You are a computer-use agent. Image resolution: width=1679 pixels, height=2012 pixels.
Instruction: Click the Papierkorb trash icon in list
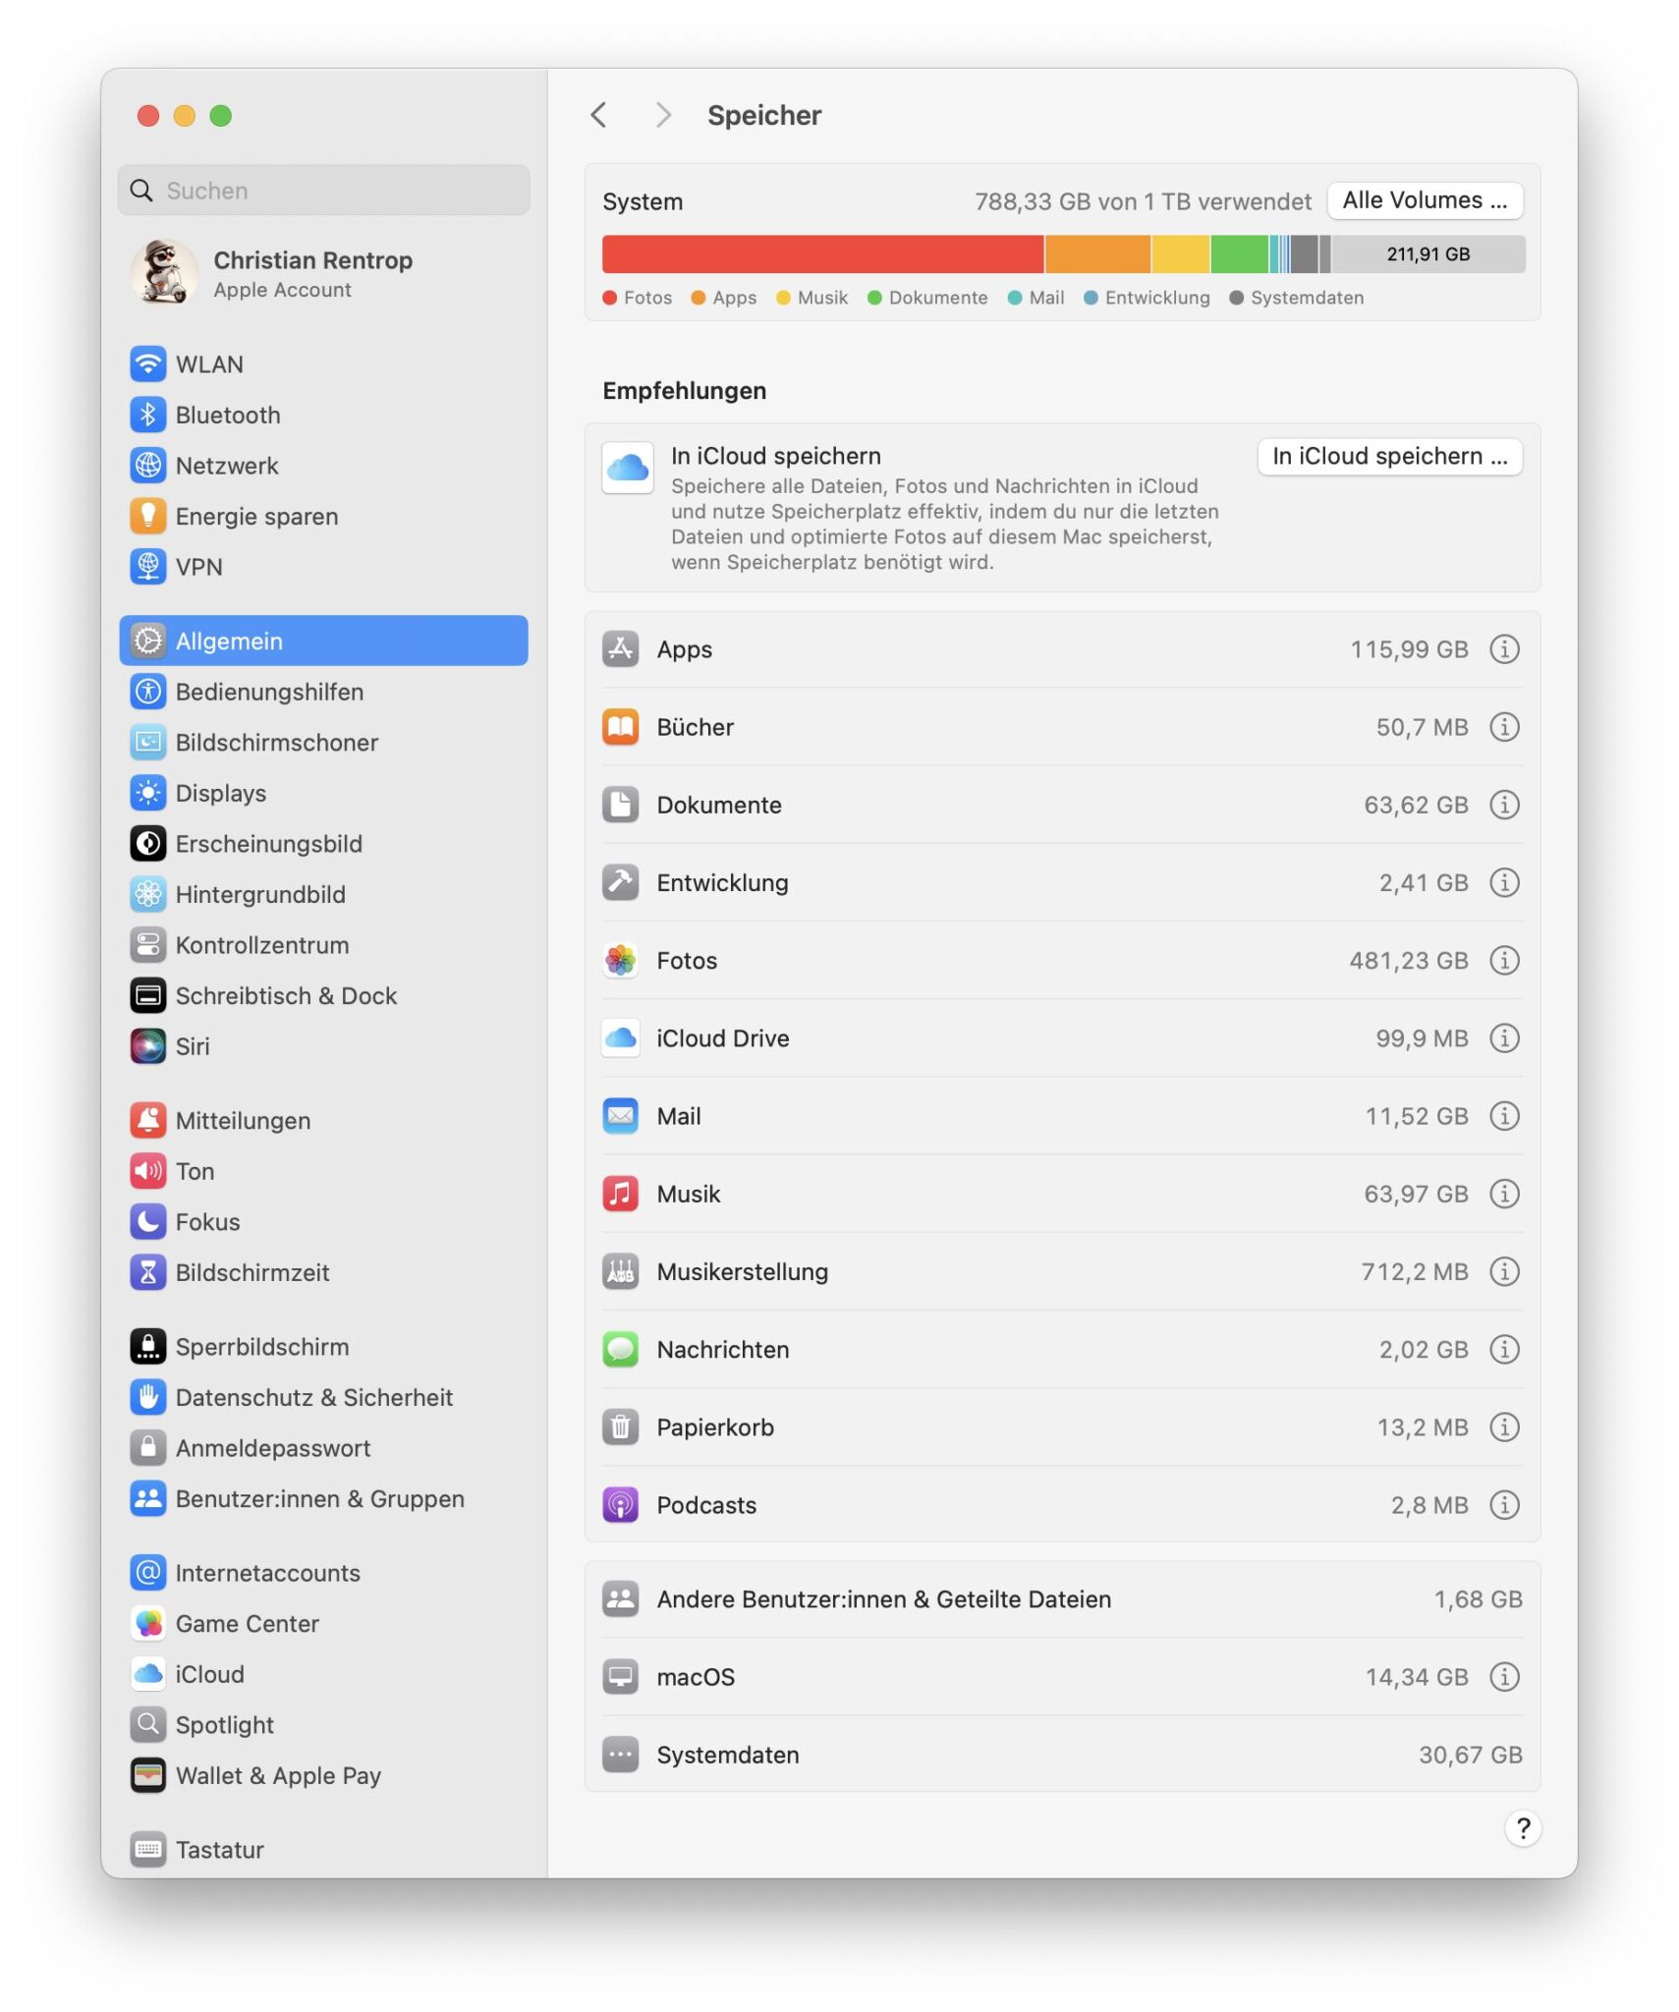click(620, 1426)
